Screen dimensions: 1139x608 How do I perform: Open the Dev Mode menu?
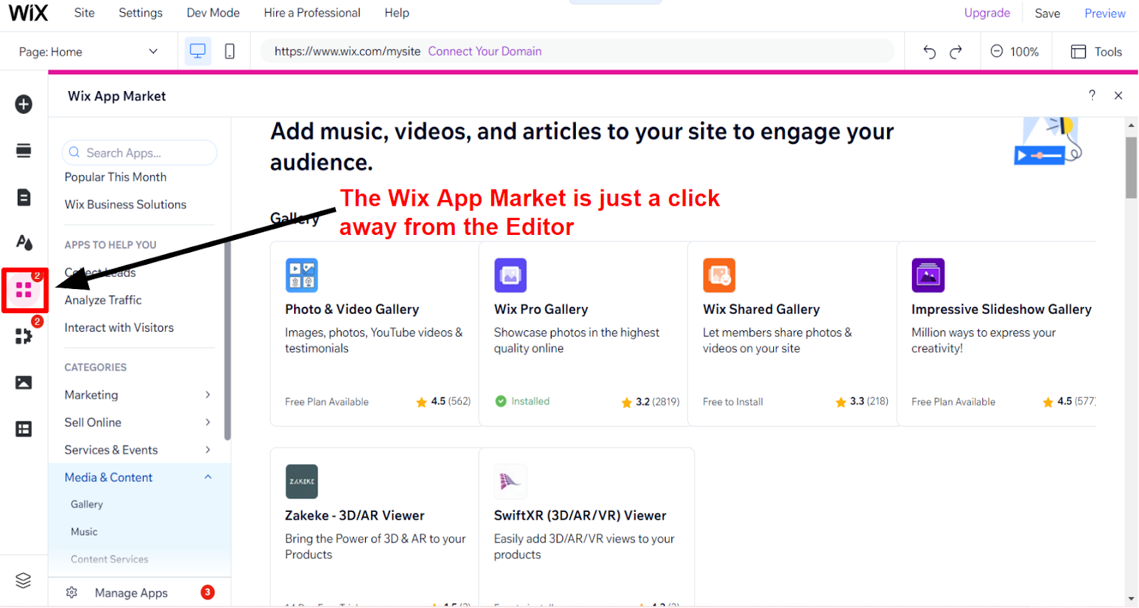click(213, 13)
